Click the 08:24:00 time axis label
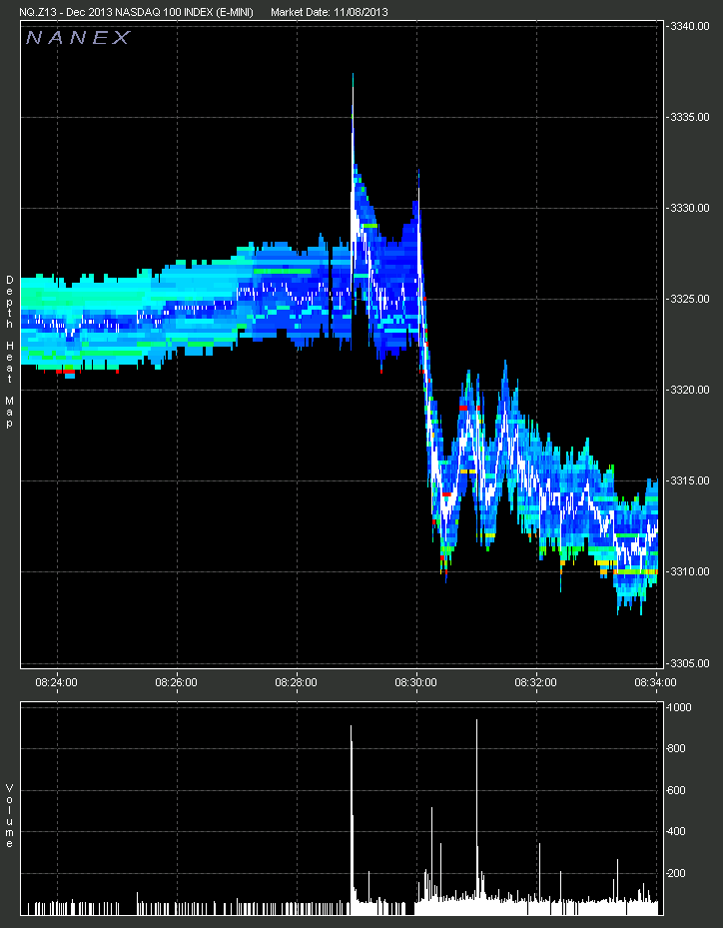Screen dimensions: 723x928 56,682
